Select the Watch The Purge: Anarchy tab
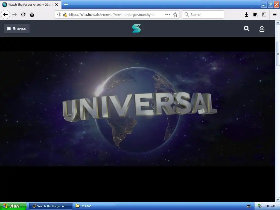Image resolution: width=280 pixels, height=210 pixels. 31,5
